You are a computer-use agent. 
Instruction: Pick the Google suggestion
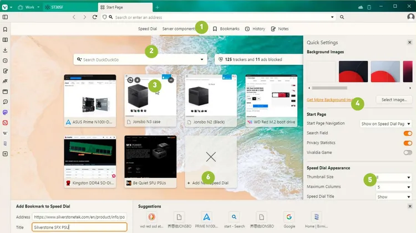(289, 220)
